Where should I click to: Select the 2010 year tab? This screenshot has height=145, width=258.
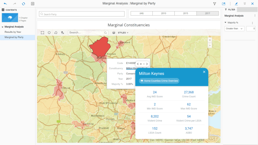click(164, 13)
